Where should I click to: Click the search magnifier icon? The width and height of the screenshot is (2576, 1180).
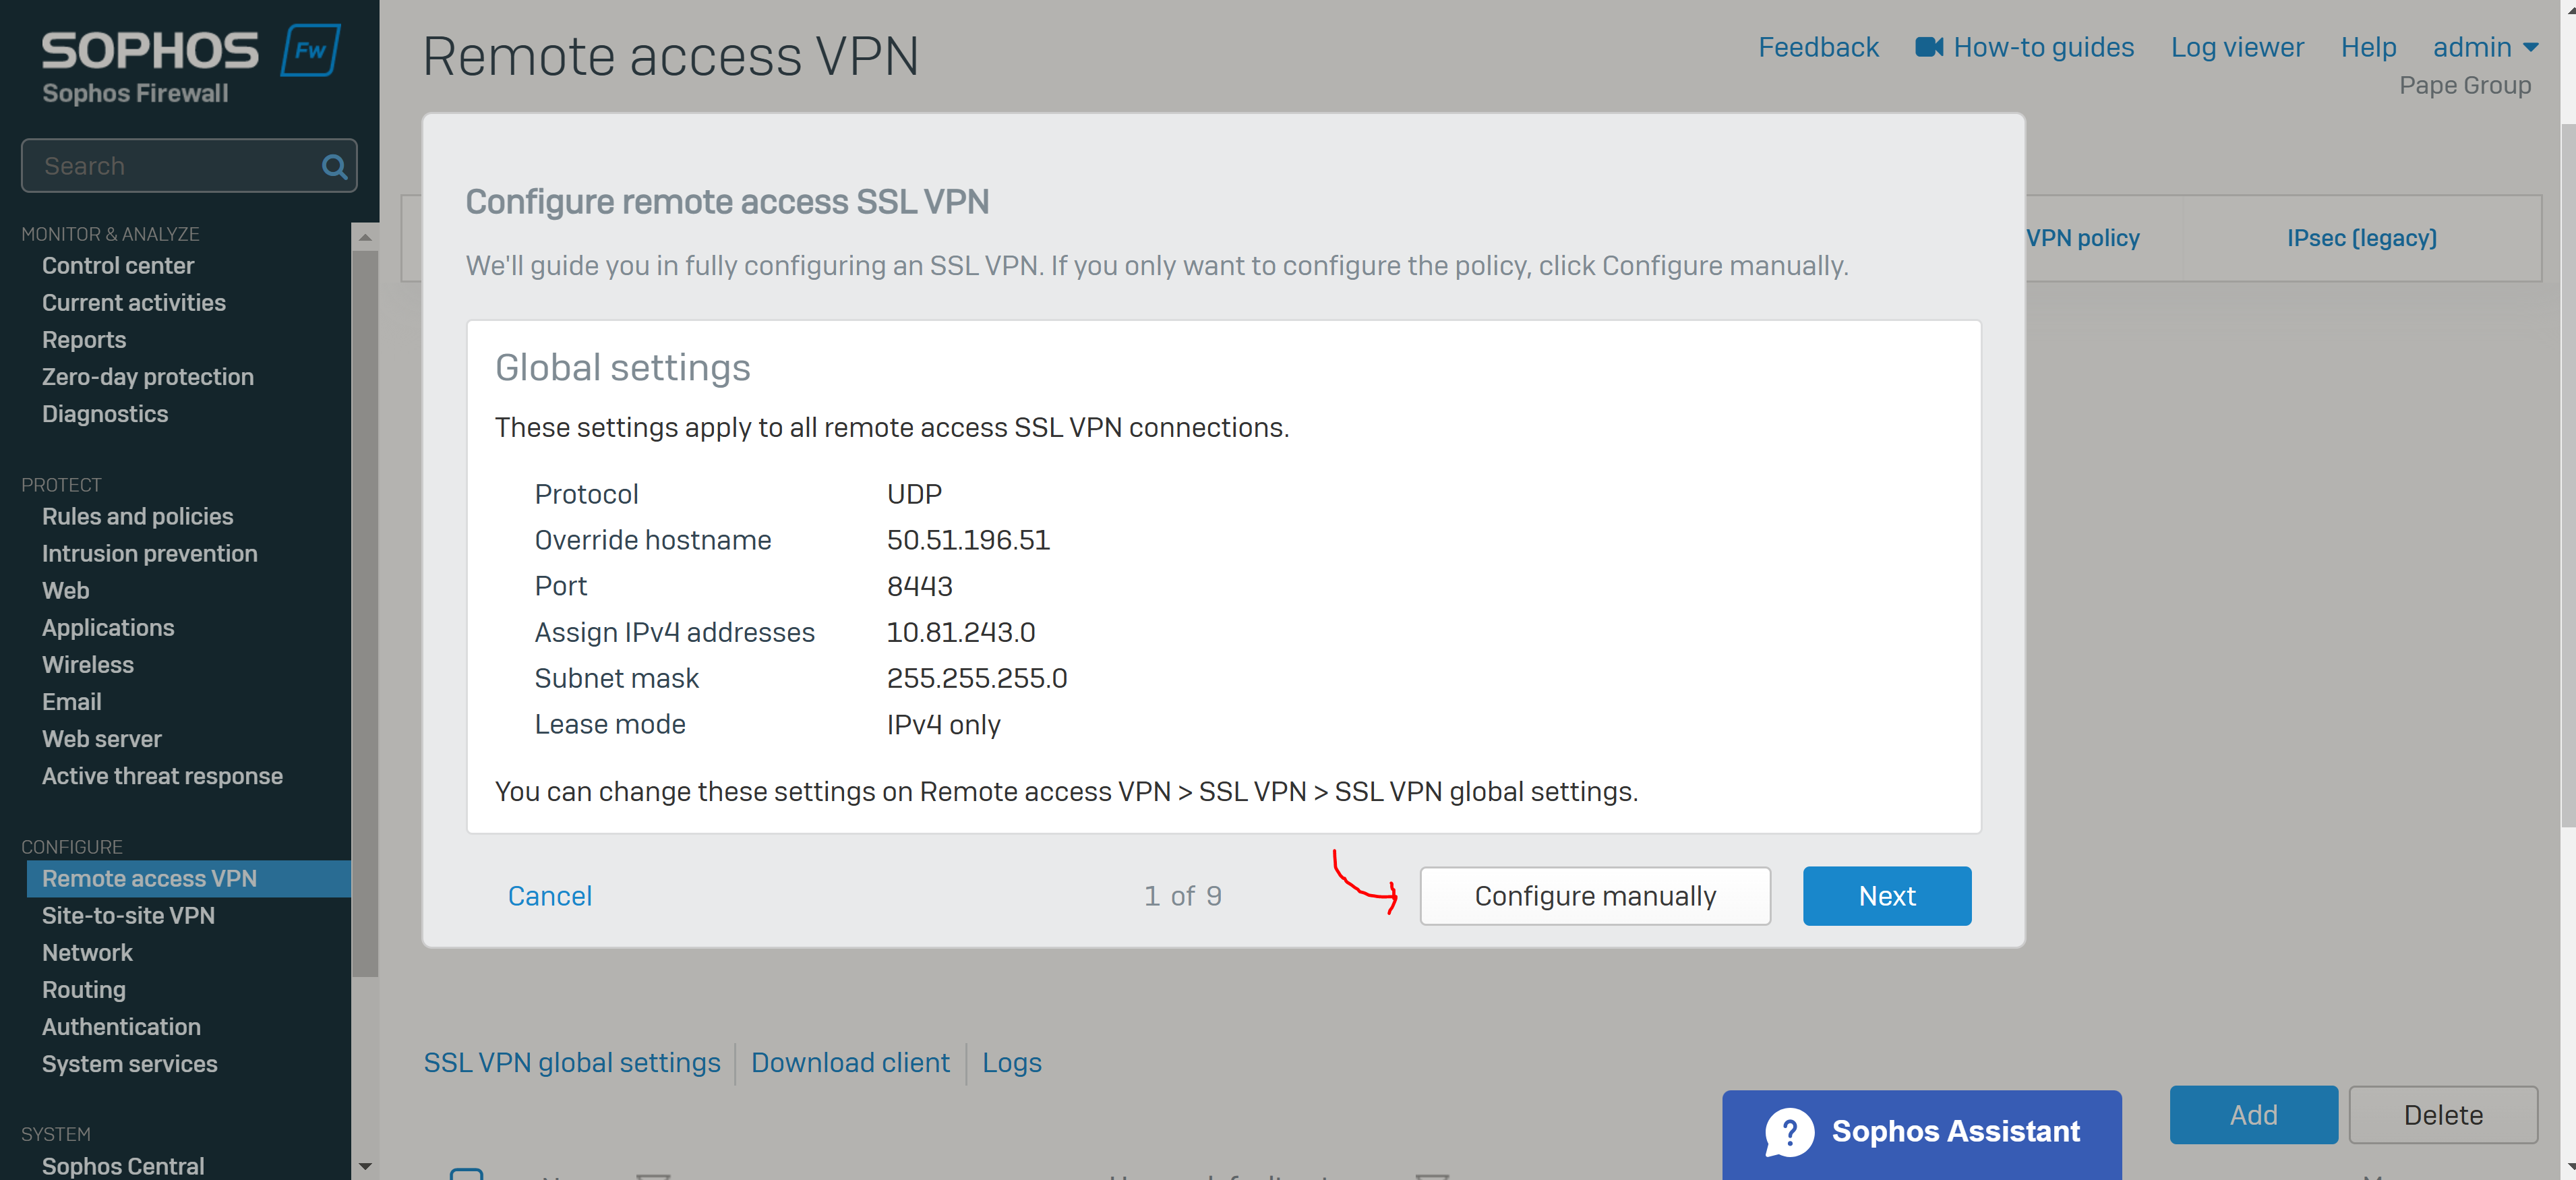[334, 166]
